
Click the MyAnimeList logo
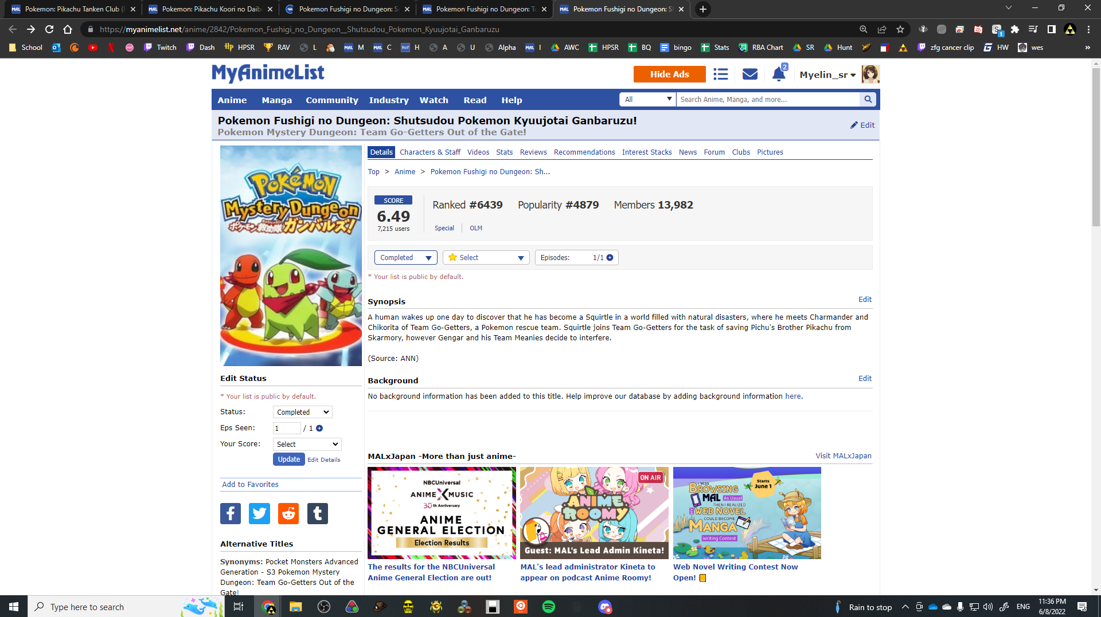pos(268,73)
